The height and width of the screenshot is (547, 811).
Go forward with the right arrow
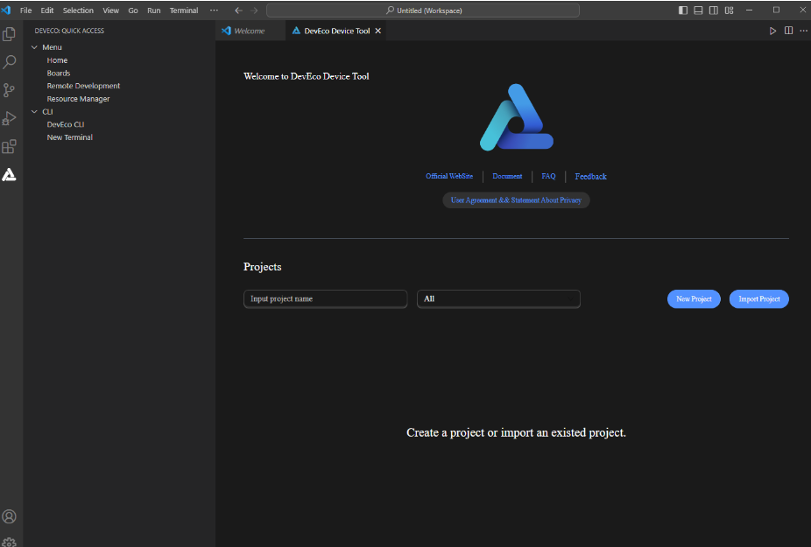click(254, 11)
